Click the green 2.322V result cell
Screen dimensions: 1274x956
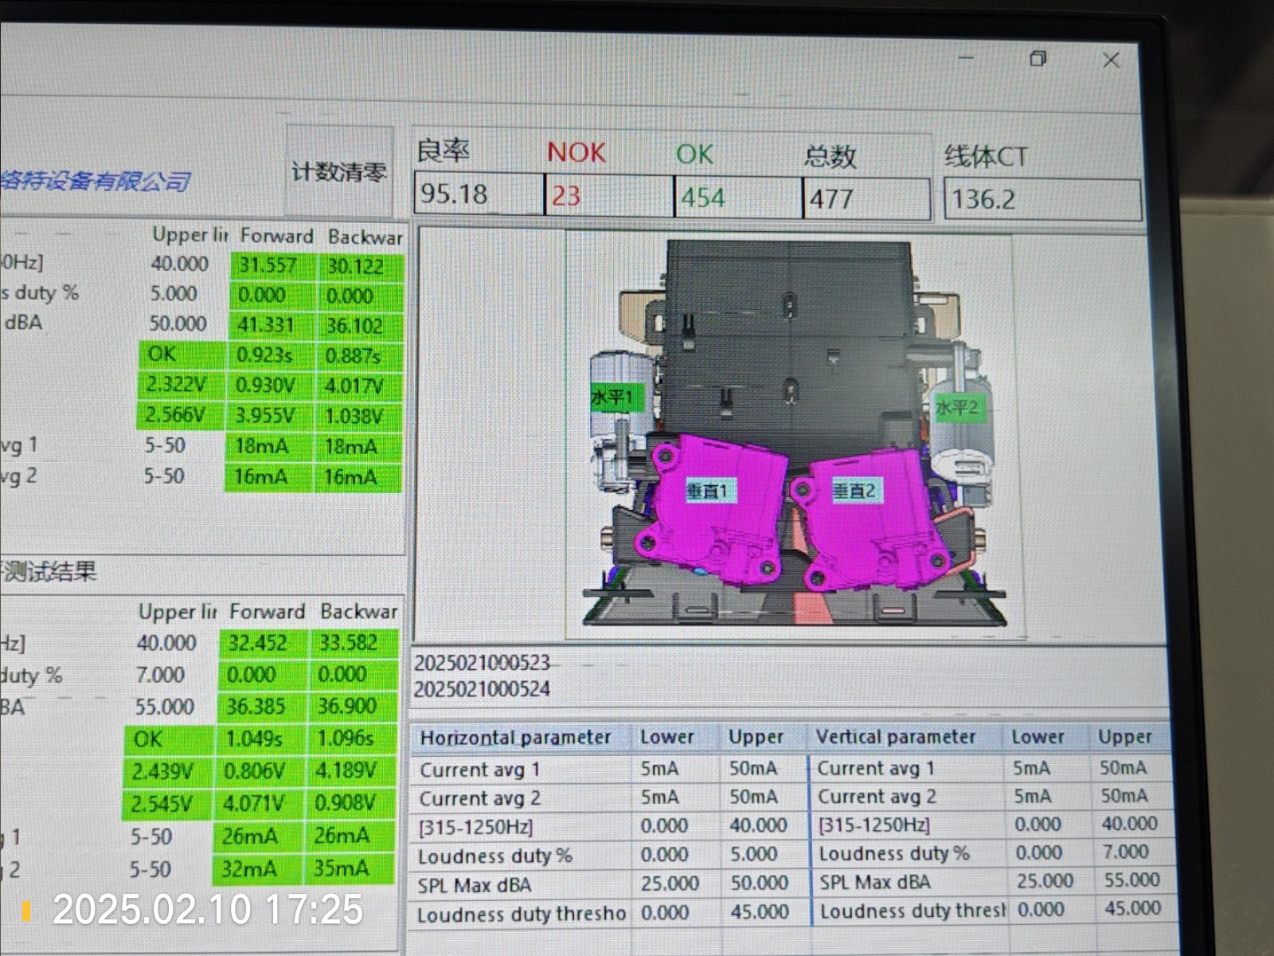click(x=176, y=385)
